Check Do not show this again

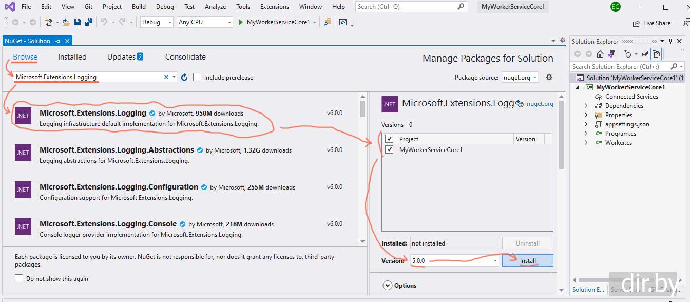[x=19, y=278]
